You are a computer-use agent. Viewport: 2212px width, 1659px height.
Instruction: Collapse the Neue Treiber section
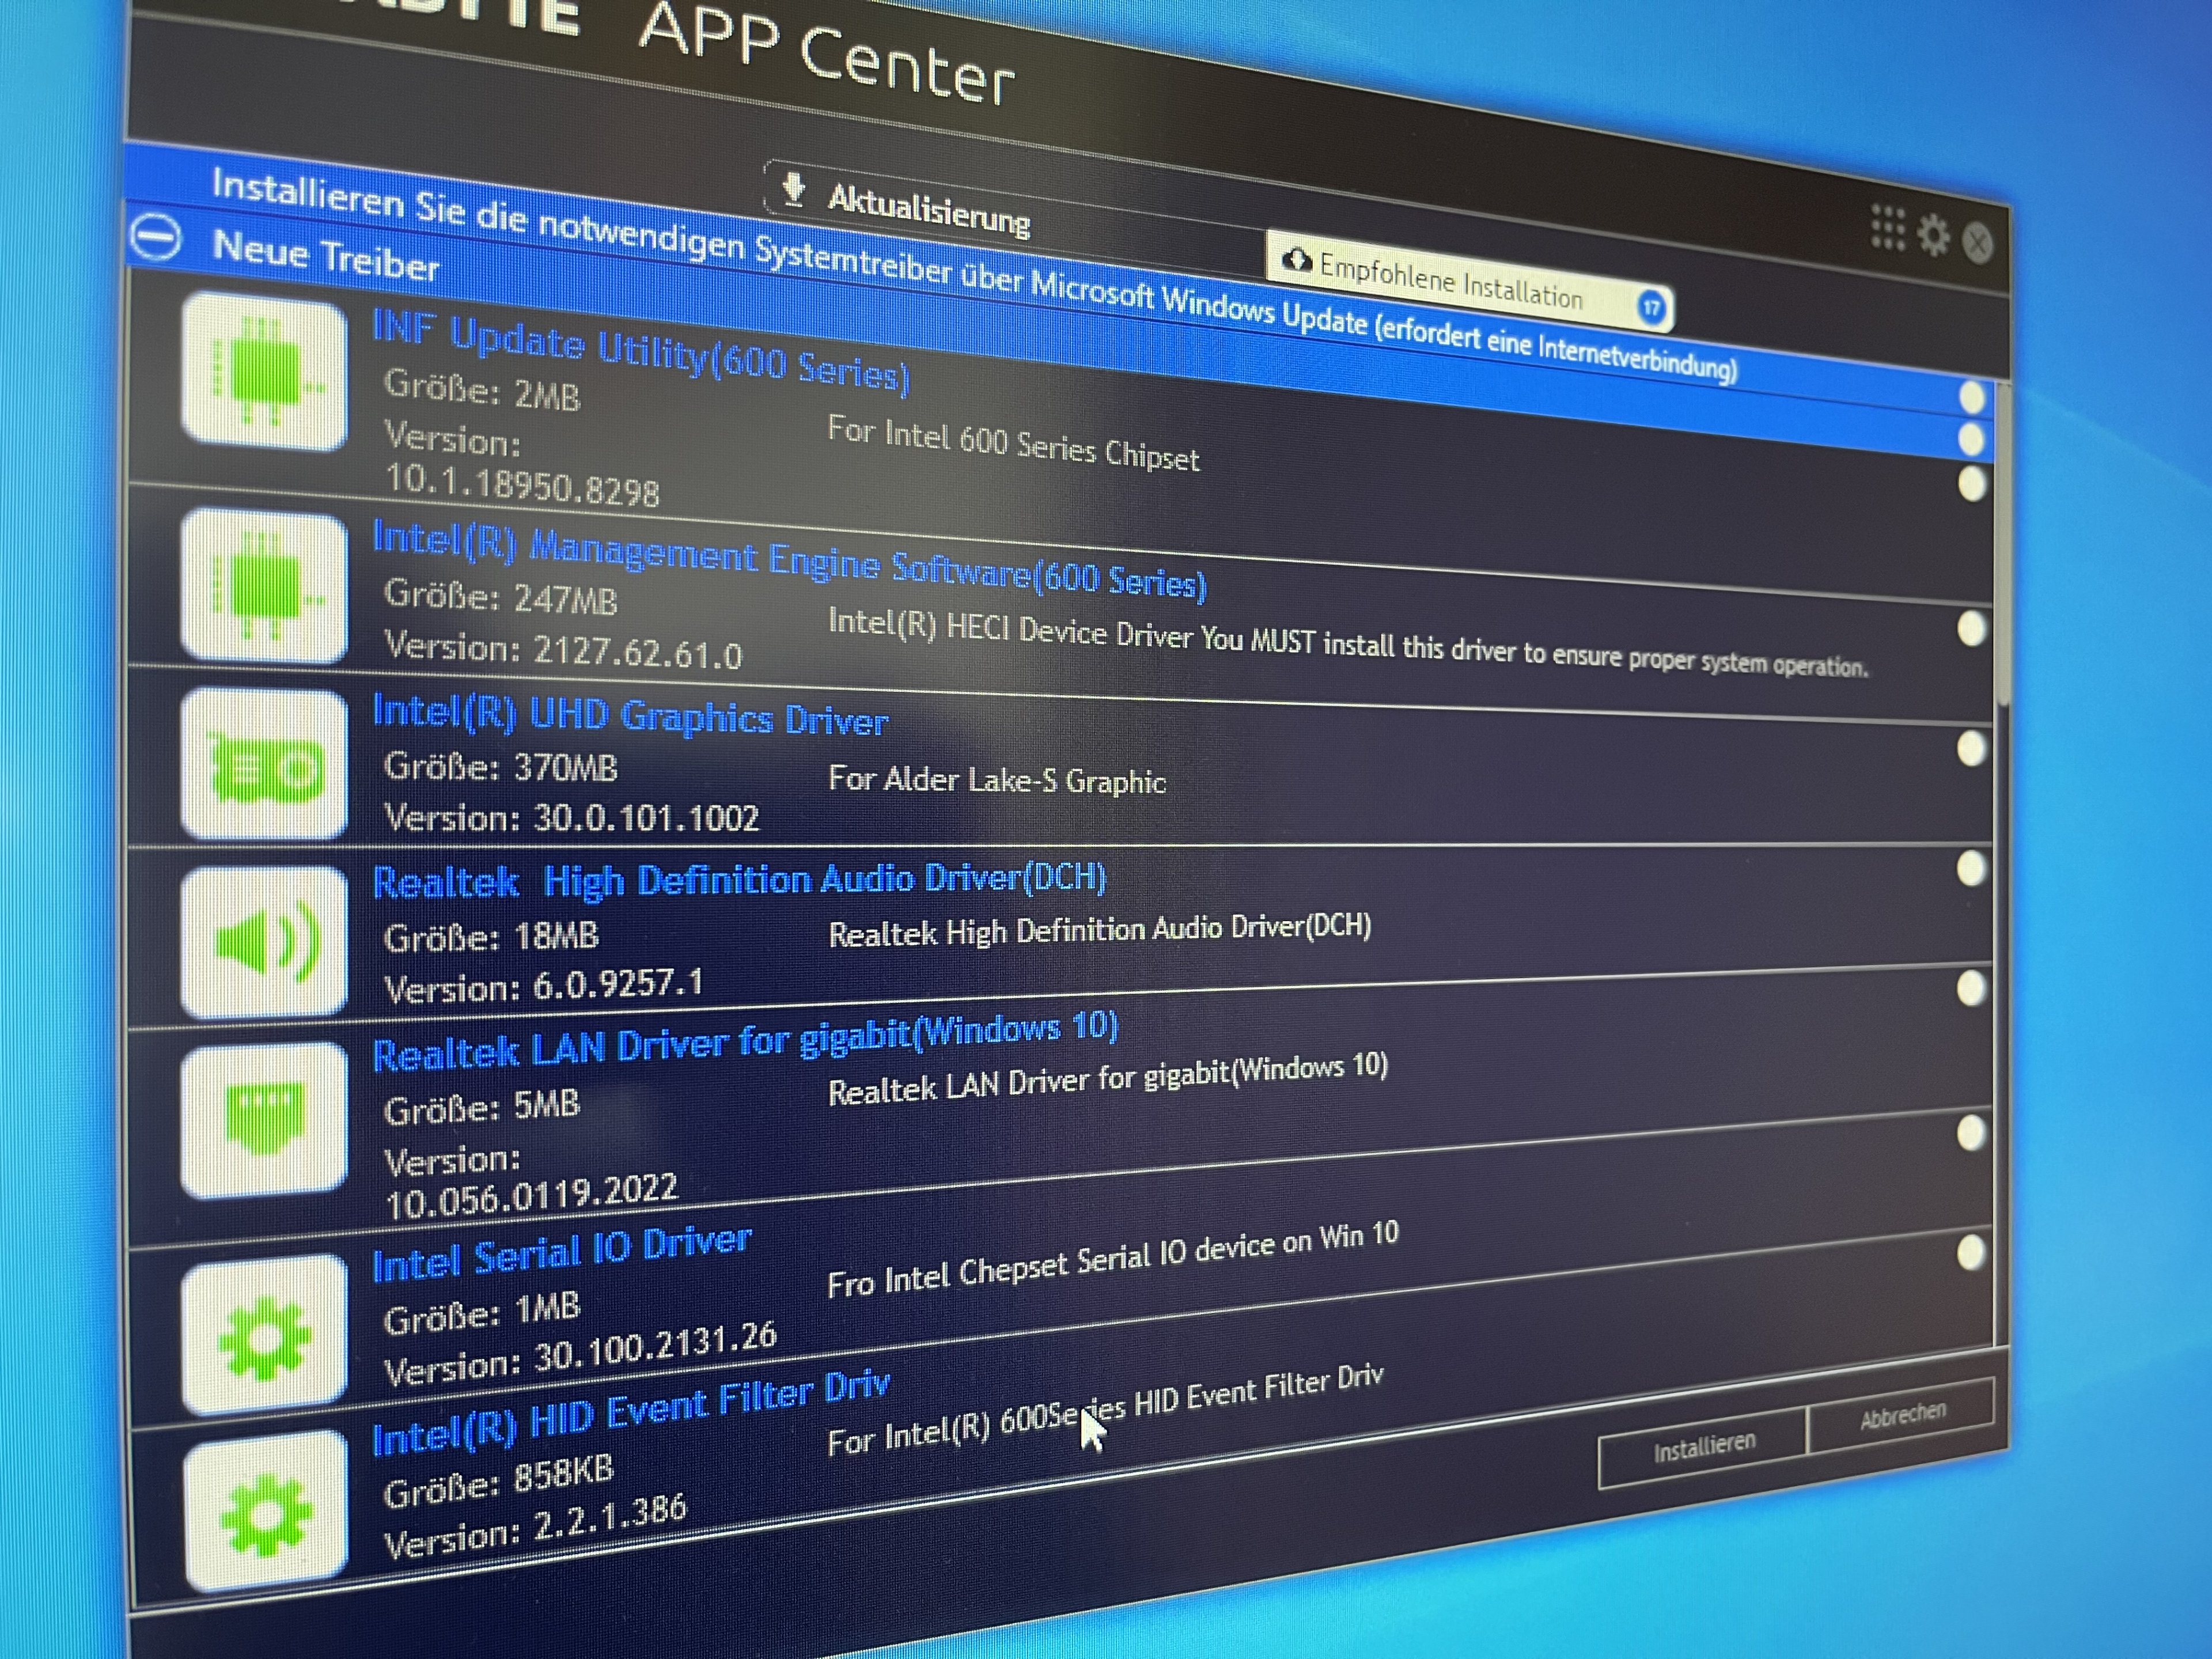(157, 238)
